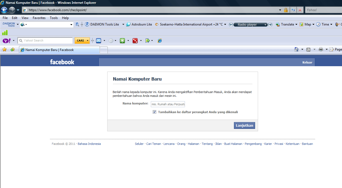Click the Map toolbar icon
Viewport: 342px width, 188px height.
click(x=301, y=24)
